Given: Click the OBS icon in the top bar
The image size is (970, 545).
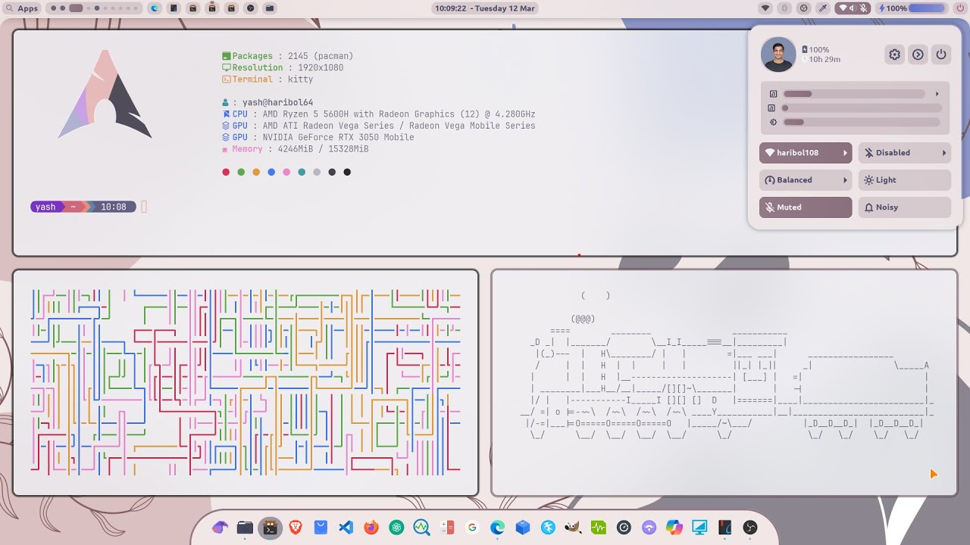Looking at the screenshot, I should coord(250,8).
